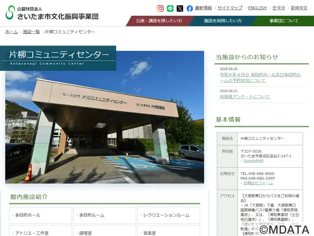The height and width of the screenshot is (236, 314).
Task: Open the Instagram icon link
Action: click(x=160, y=8)
